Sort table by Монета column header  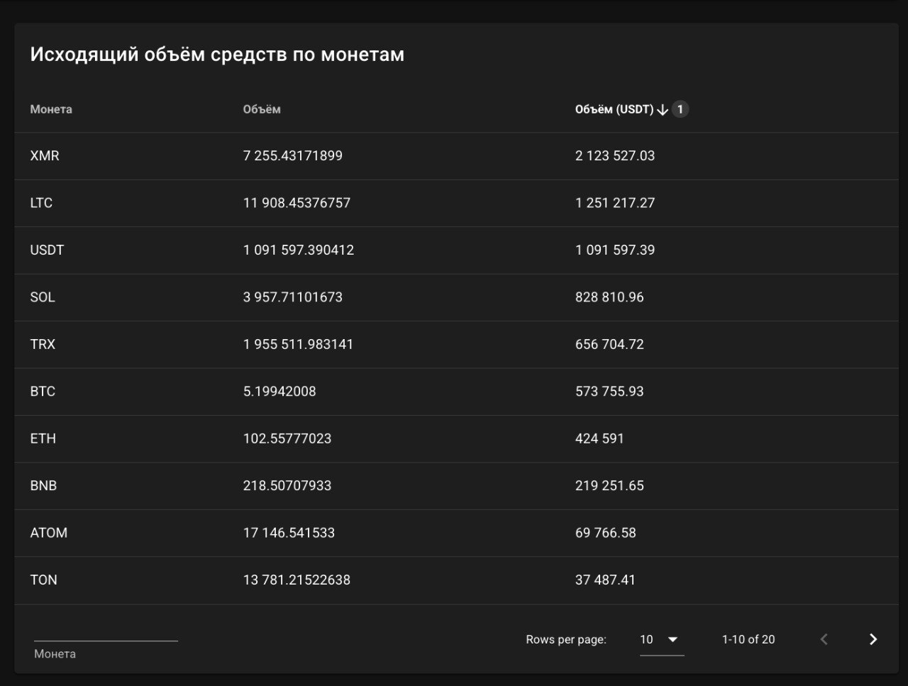tap(51, 109)
